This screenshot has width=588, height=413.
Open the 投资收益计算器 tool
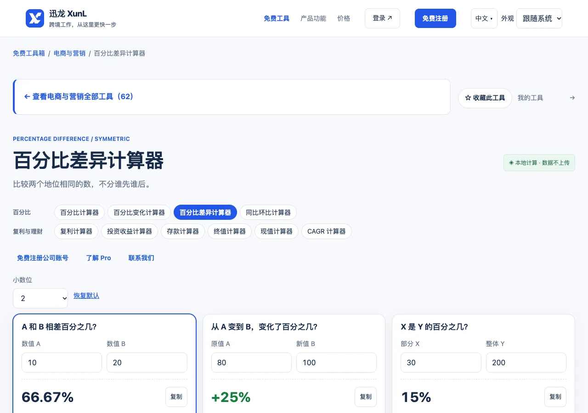coord(130,231)
